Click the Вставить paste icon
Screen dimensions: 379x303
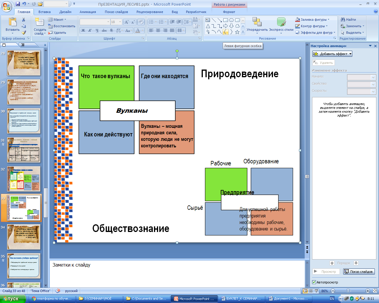12,22
